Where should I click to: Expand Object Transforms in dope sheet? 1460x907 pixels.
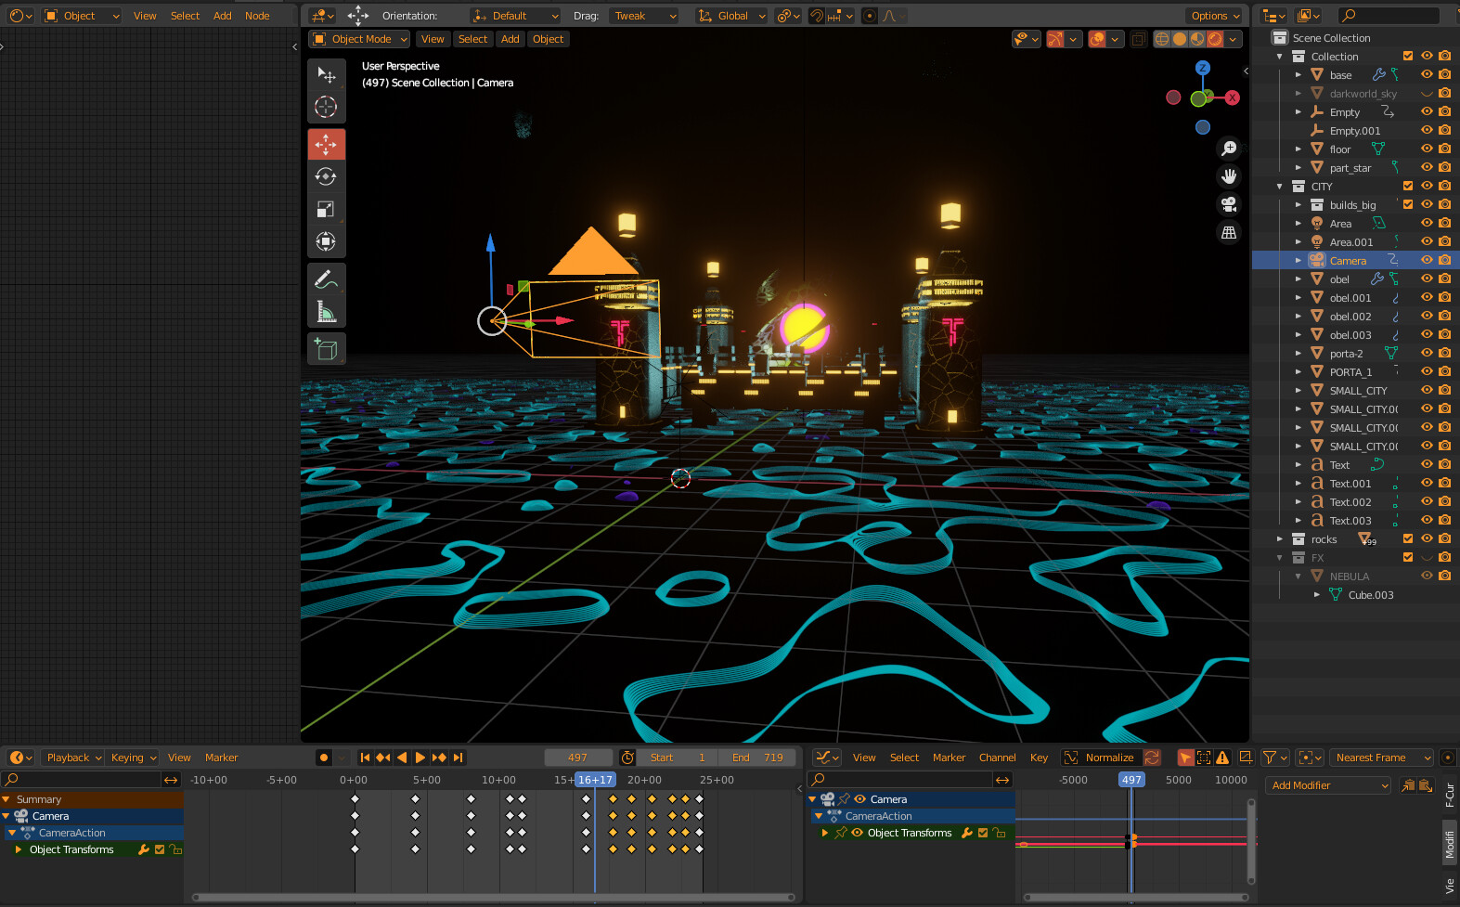coord(18,849)
